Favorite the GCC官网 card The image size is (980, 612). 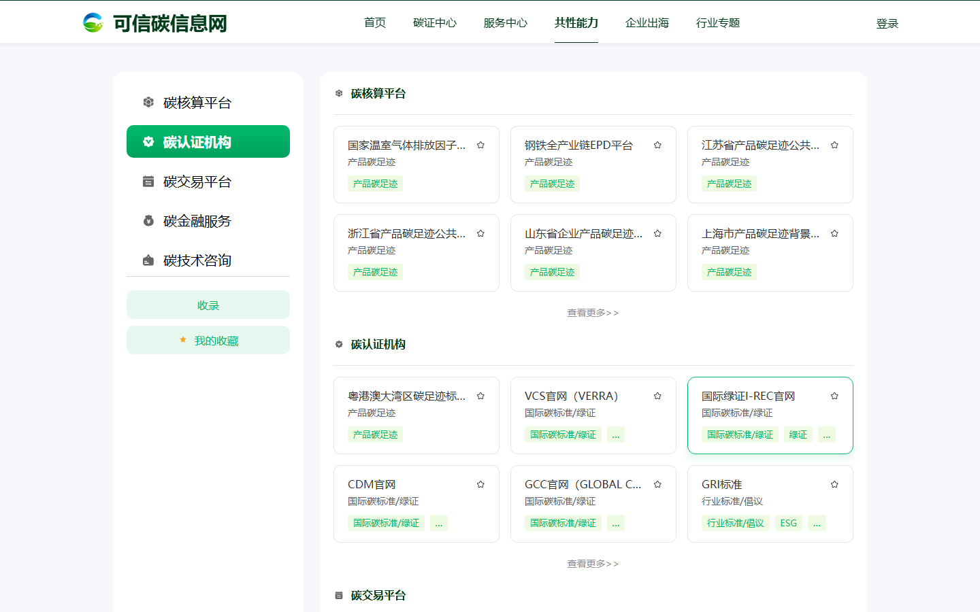(x=657, y=484)
